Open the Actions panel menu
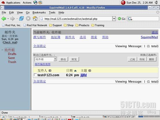160x120 pixels. click(x=27, y=3)
